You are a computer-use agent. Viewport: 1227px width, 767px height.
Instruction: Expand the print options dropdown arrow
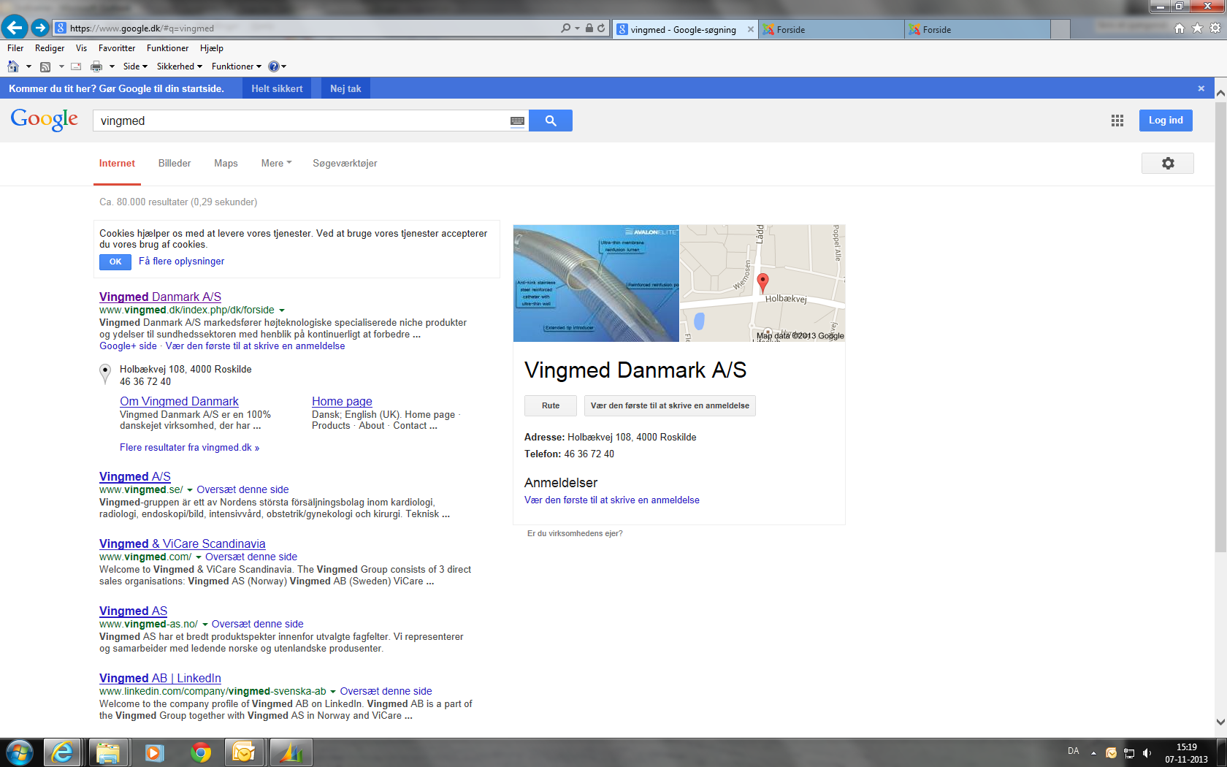[112, 66]
